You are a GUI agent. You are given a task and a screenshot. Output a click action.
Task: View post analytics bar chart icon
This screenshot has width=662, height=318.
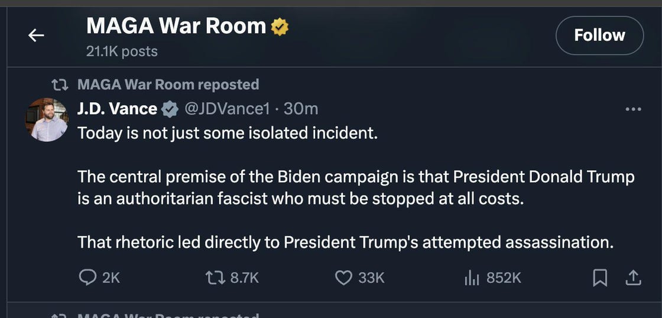click(x=471, y=277)
